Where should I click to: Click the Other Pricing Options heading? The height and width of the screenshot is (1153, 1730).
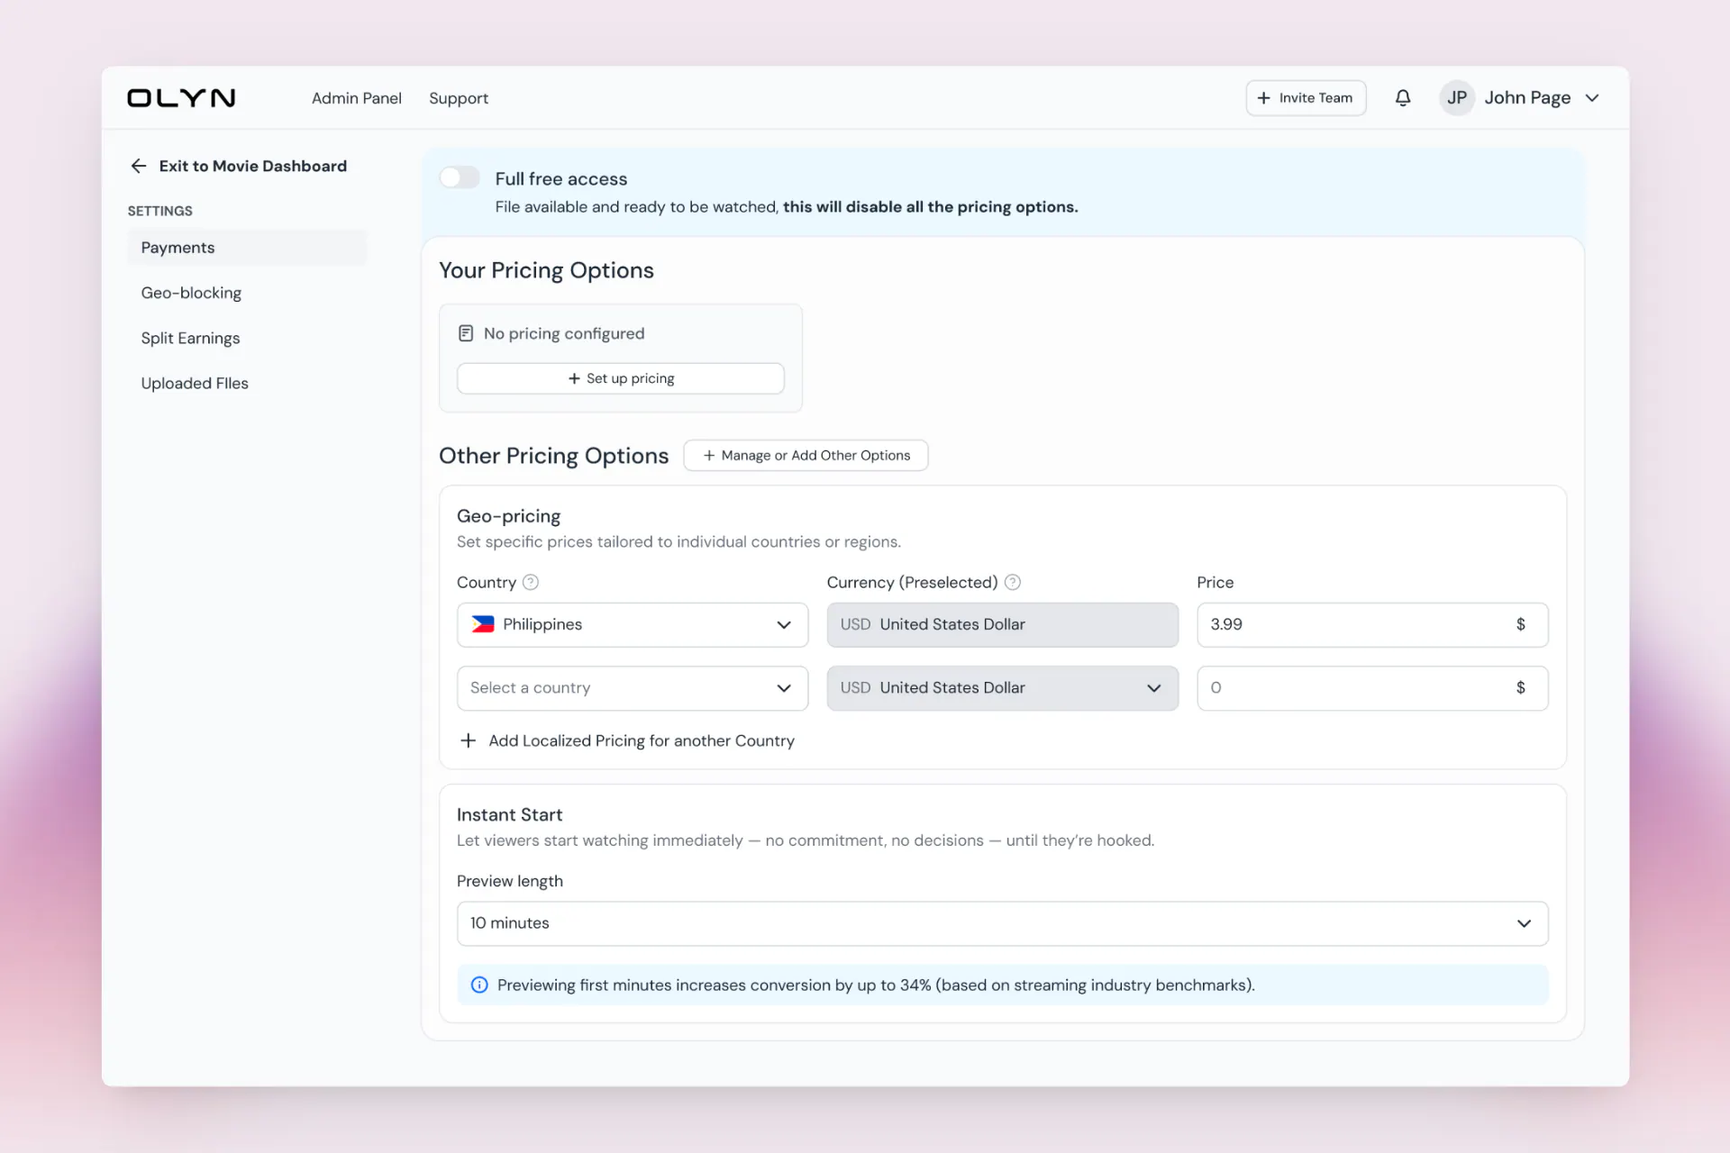[x=553, y=456]
